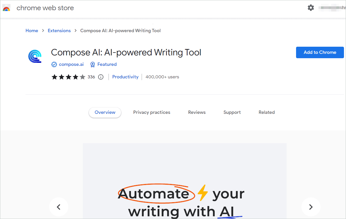Select the Overview tab

tap(105, 112)
